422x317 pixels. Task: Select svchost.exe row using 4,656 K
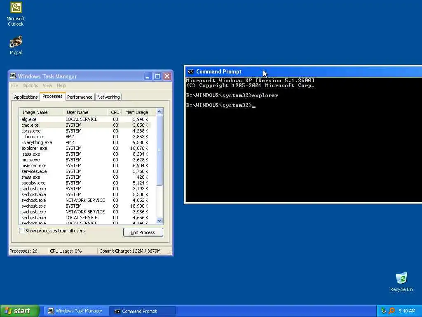pos(85,218)
